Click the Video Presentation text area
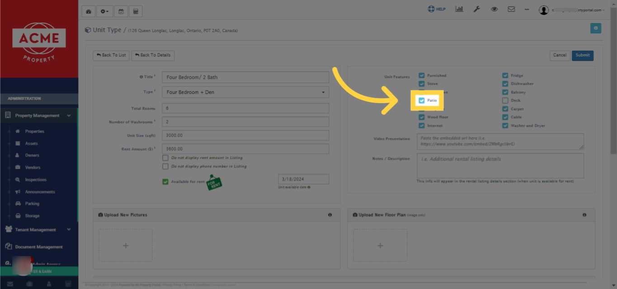Viewport: 617px width, 289px height. [x=500, y=141]
